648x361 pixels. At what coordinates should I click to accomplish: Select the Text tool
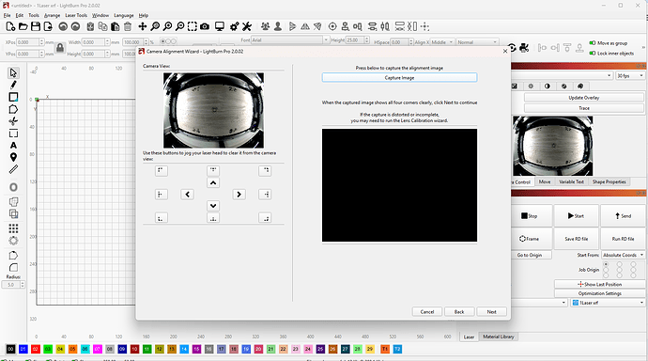click(13, 146)
